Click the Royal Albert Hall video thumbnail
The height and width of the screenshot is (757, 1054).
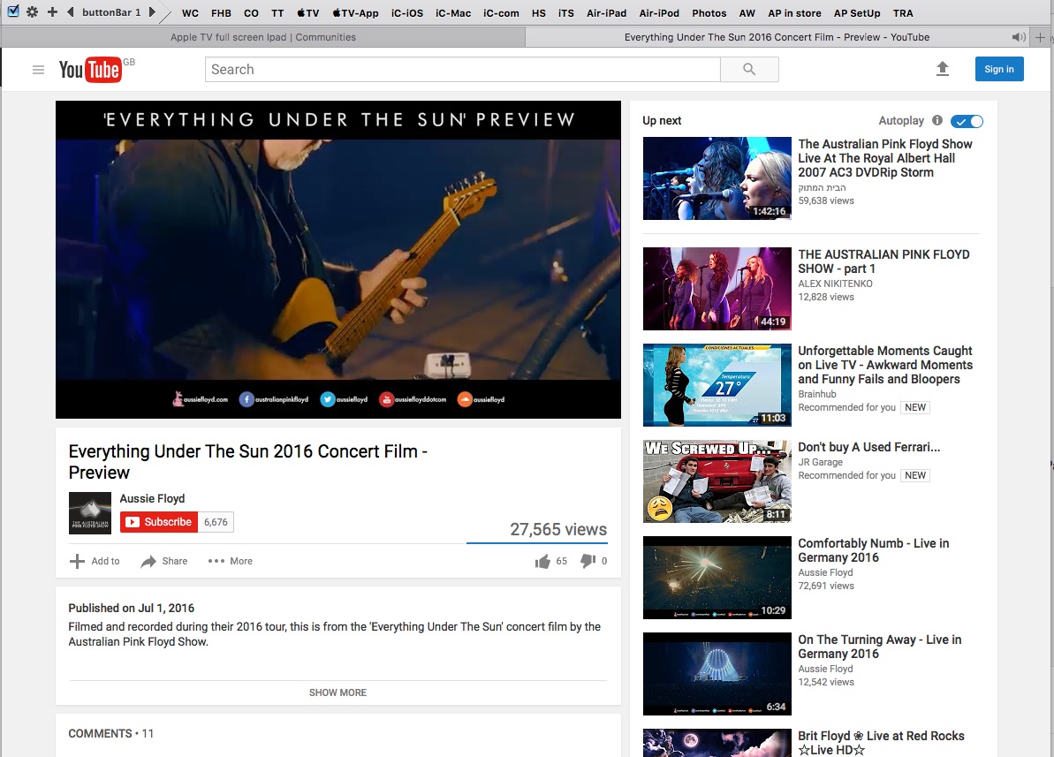click(x=717, y=178)
